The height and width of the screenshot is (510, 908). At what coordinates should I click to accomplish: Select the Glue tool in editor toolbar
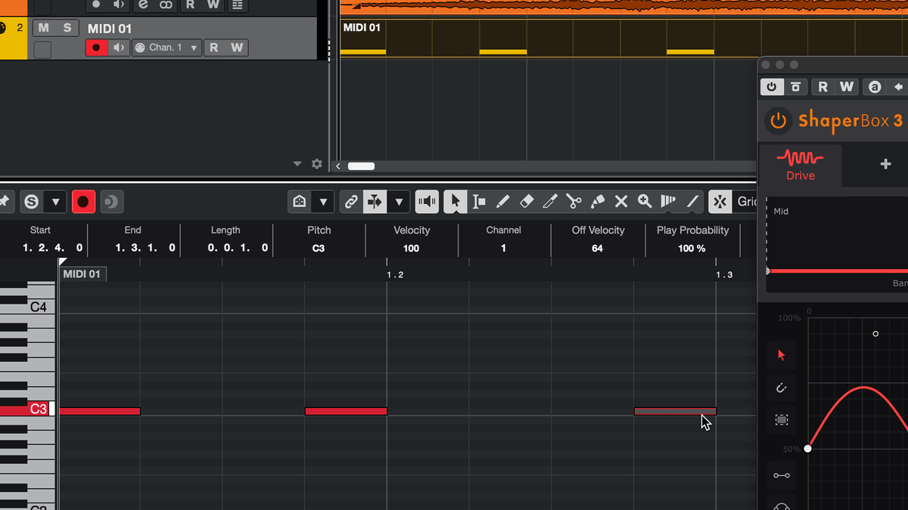coord(598,202)
